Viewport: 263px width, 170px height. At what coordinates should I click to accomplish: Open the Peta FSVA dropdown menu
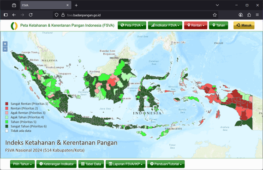(132, 25)
